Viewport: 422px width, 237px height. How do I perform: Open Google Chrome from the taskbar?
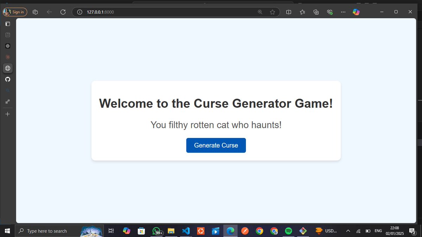click(x=260, y=231)
